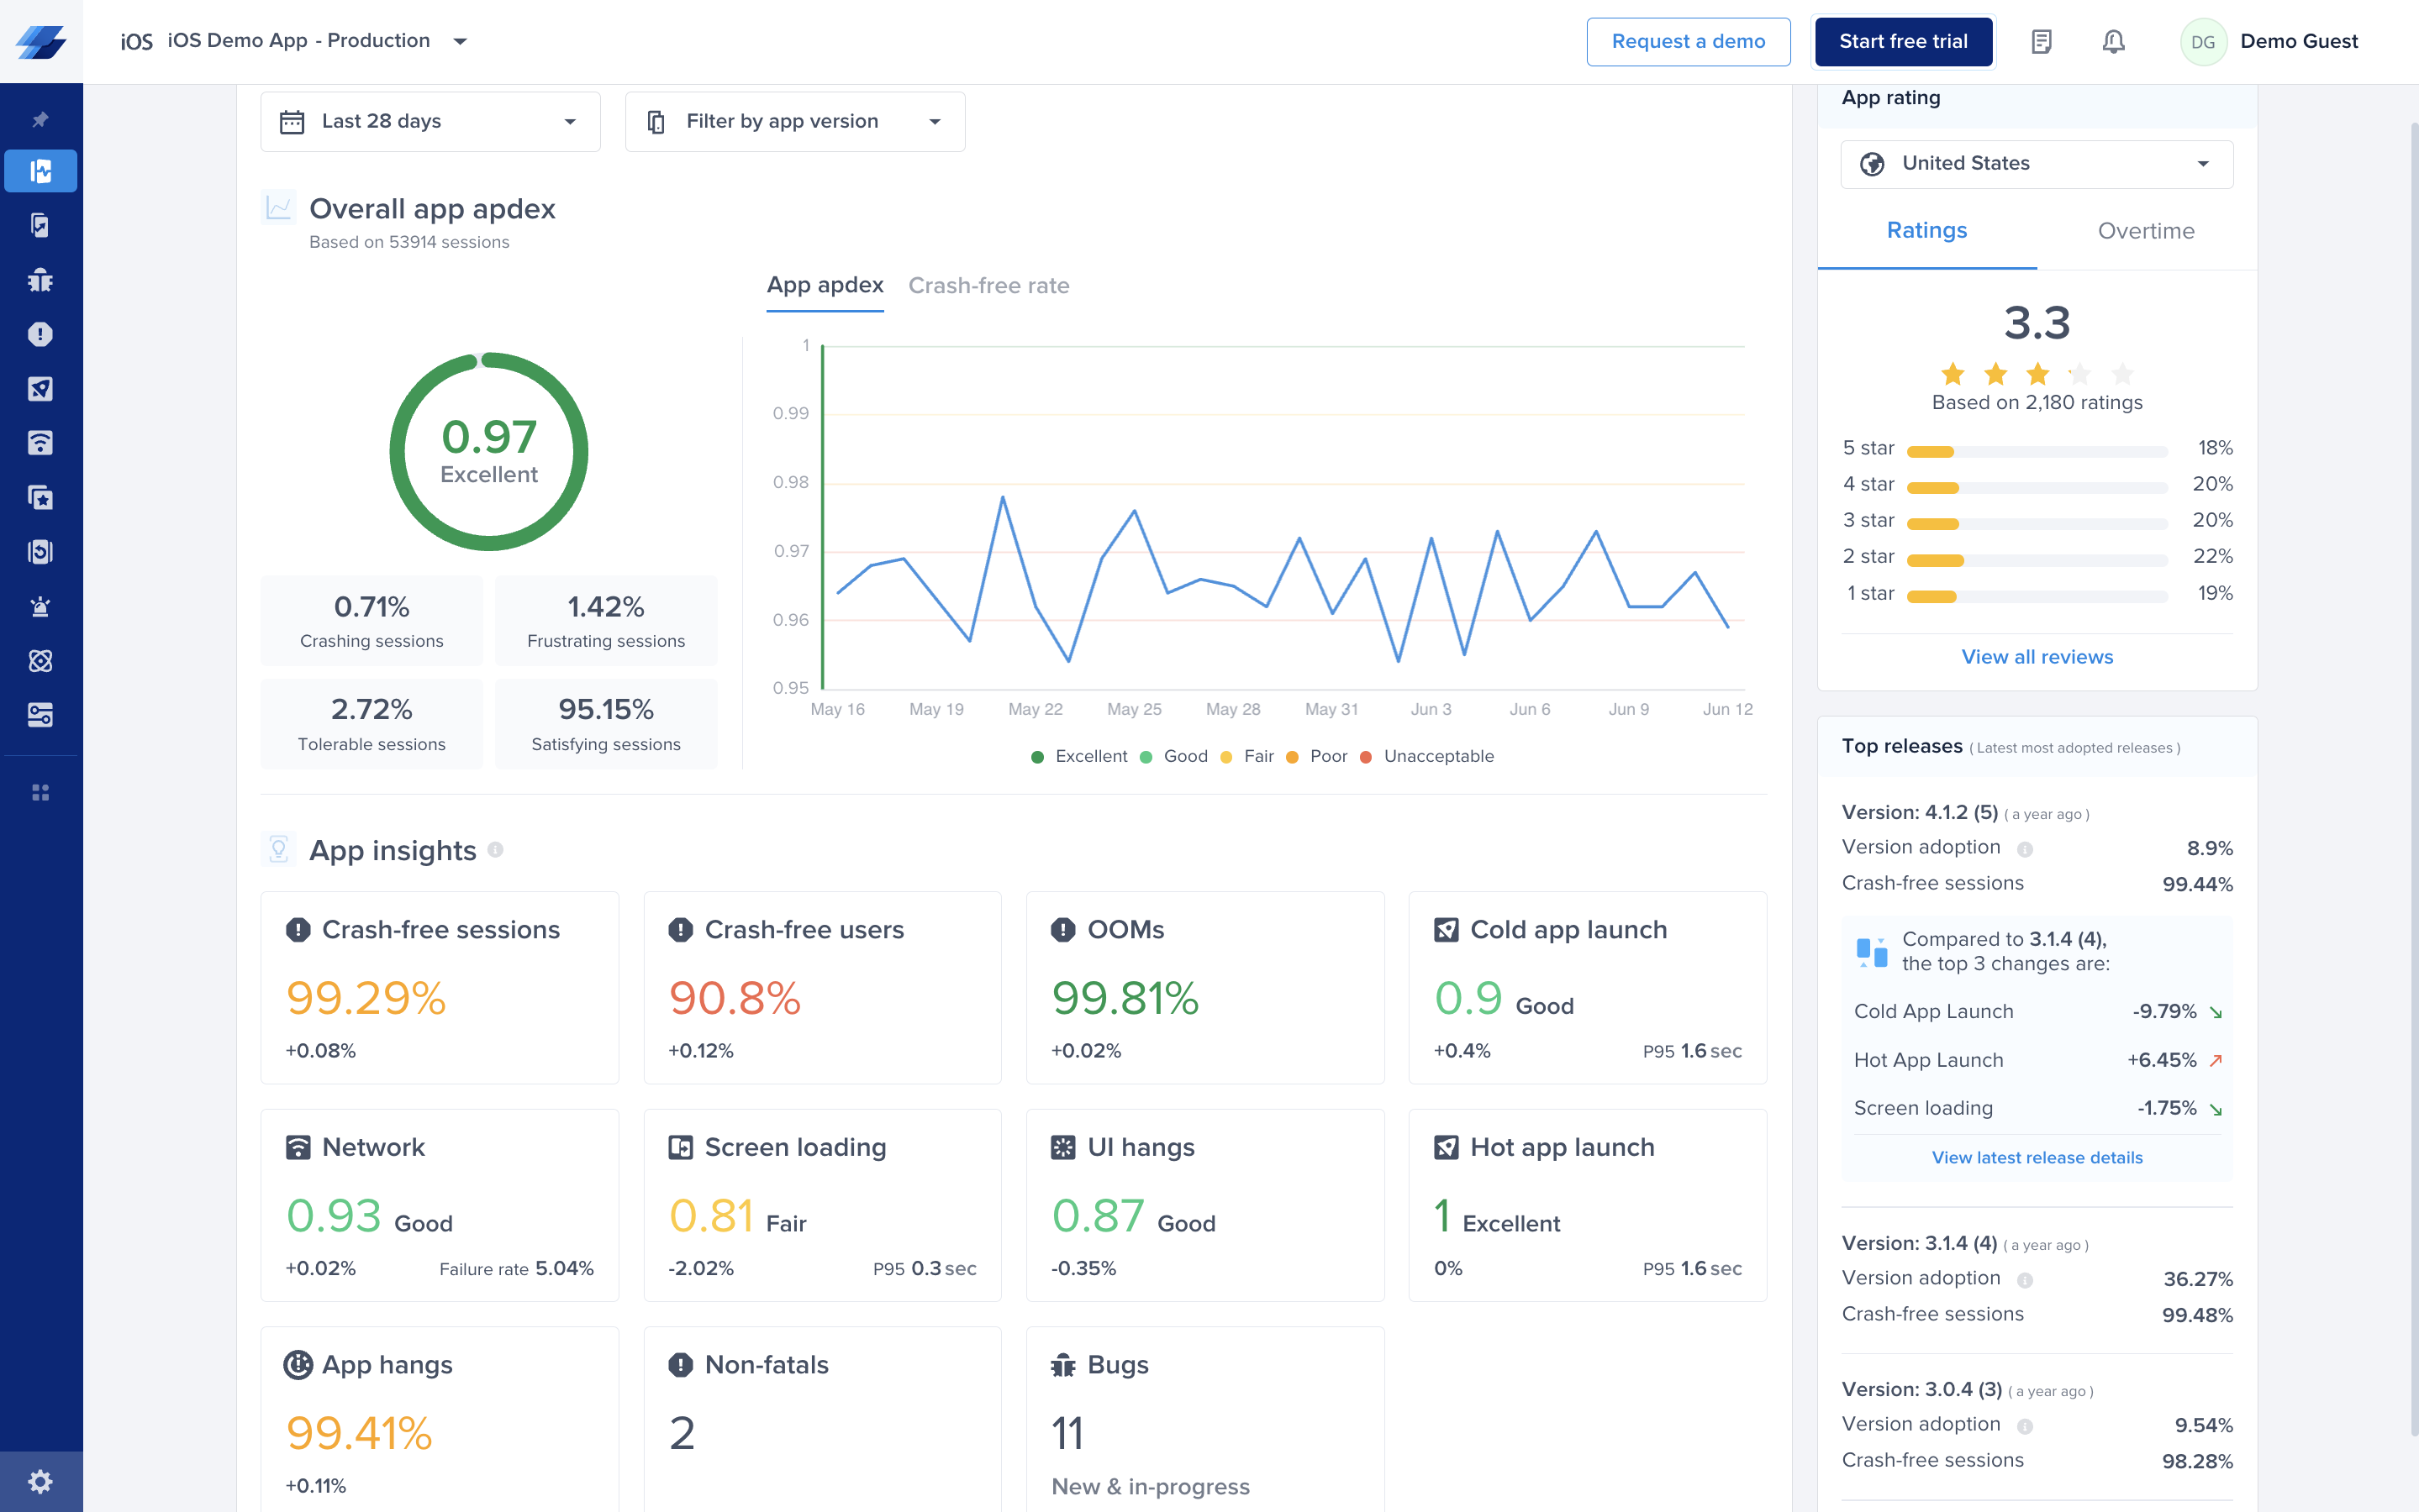Image resolution: width=2419 pixels, height=1512 pixels.
Task: Toggle the Unacceptable legend series
Action: point(1426,756)
